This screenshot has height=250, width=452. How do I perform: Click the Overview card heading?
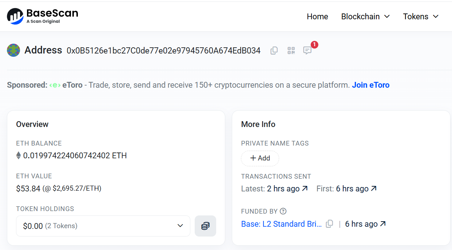click(32, 124)
